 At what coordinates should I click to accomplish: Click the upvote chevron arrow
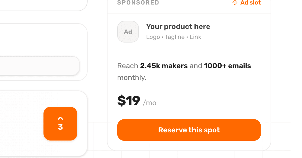click(60, 118)
